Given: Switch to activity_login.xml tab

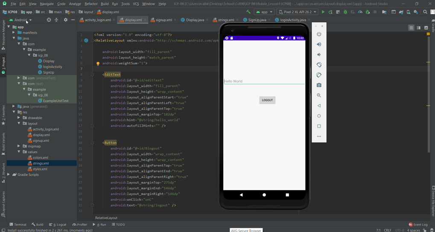Looking at the screenshot, I should pos(98,20).
